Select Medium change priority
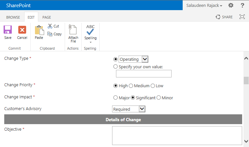This screenshot has height=147, width=249. (x=131, y=86)
